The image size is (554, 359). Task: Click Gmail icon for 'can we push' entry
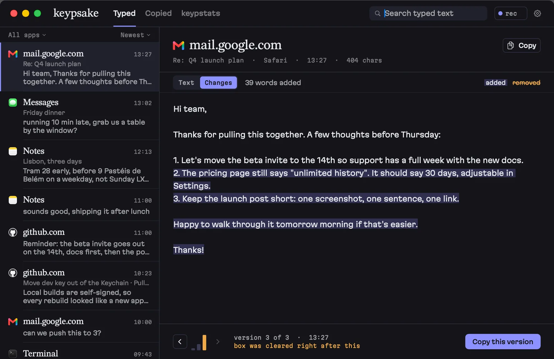coord(13,322)
